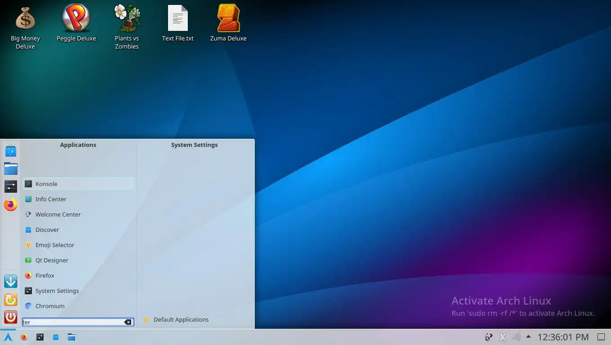Screen dimensions: 611x345
Task: Launch Welcome Center from the Applications list
Action: [78, 214]
